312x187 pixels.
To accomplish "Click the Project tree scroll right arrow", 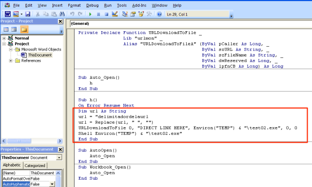I will (59, 141).
